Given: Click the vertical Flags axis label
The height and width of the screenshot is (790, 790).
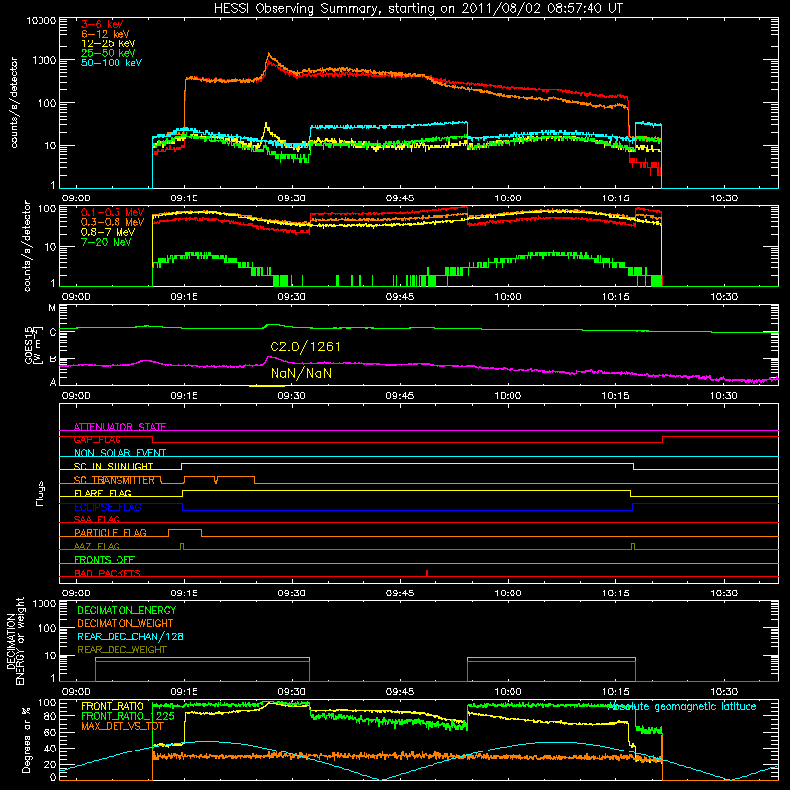Looking at the screenshot, I should coord(39,493).
